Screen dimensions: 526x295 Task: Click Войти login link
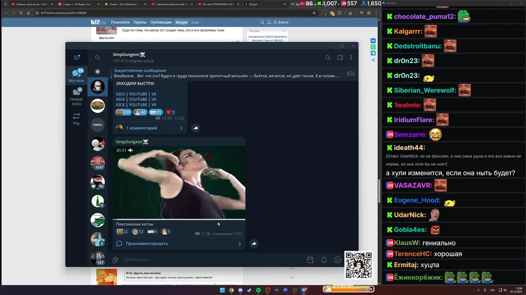point(281,23)
